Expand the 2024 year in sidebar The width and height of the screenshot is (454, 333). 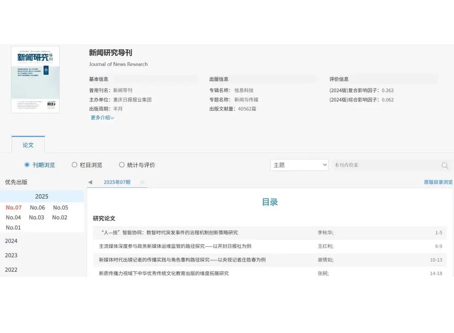click(11, 241)
